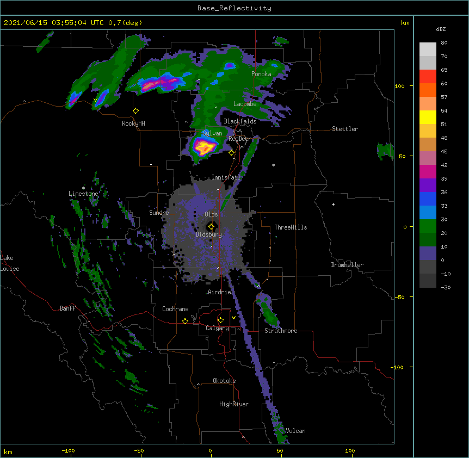
Task: Click the Base_Reflectivity title text
Action: 234,8
